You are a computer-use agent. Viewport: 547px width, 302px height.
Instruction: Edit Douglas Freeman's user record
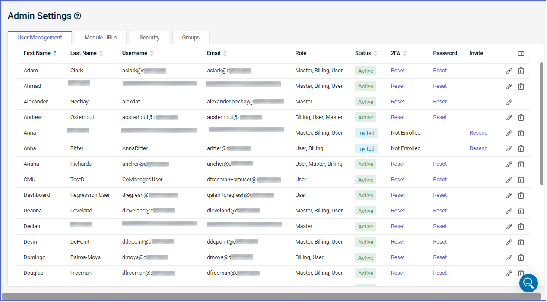(509, 273)
